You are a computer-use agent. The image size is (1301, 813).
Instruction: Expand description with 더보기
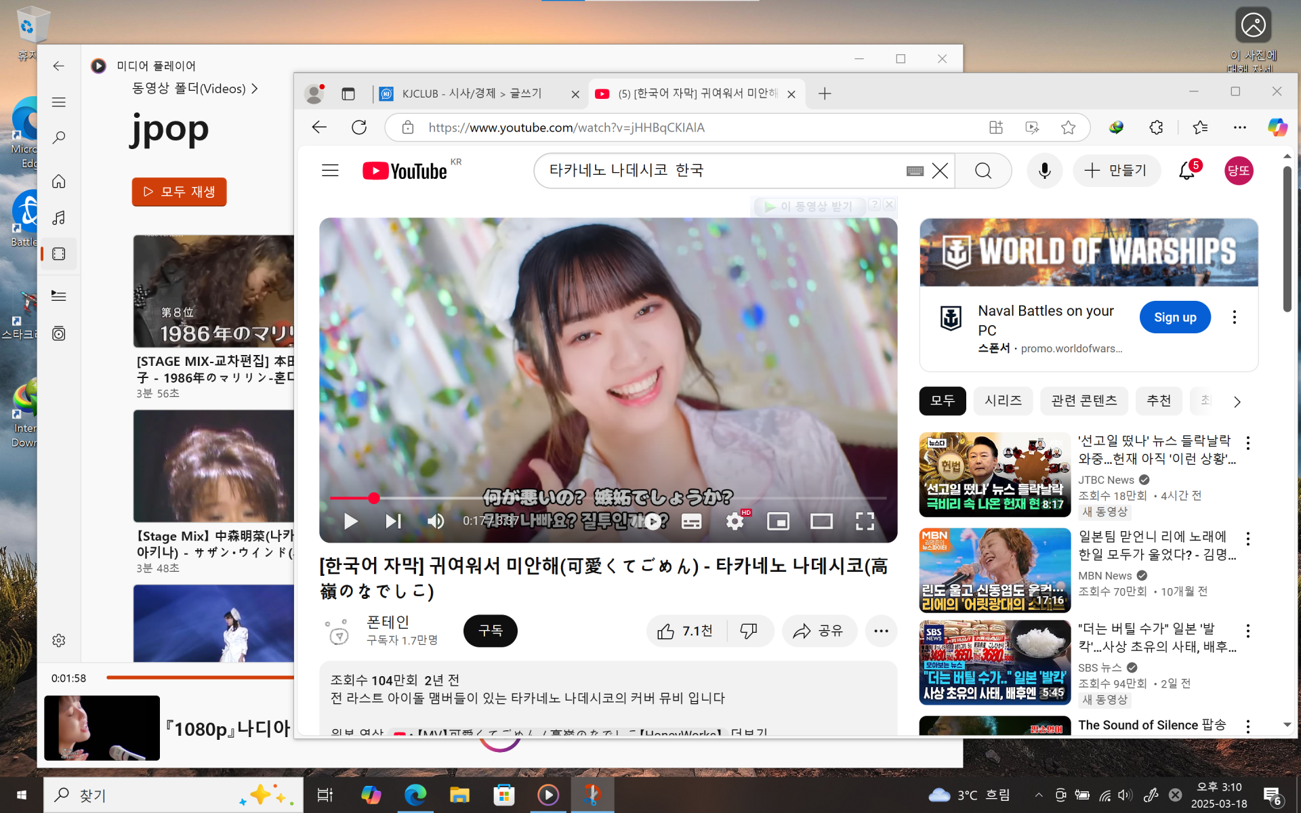click(749, 732)
